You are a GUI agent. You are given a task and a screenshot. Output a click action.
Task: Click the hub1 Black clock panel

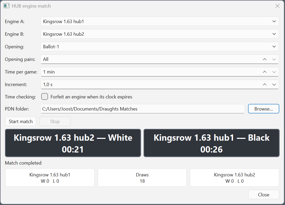[211, 143]
